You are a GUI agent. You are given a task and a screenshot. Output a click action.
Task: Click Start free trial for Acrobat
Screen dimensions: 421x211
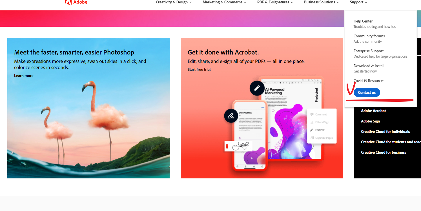click(199, 69)
